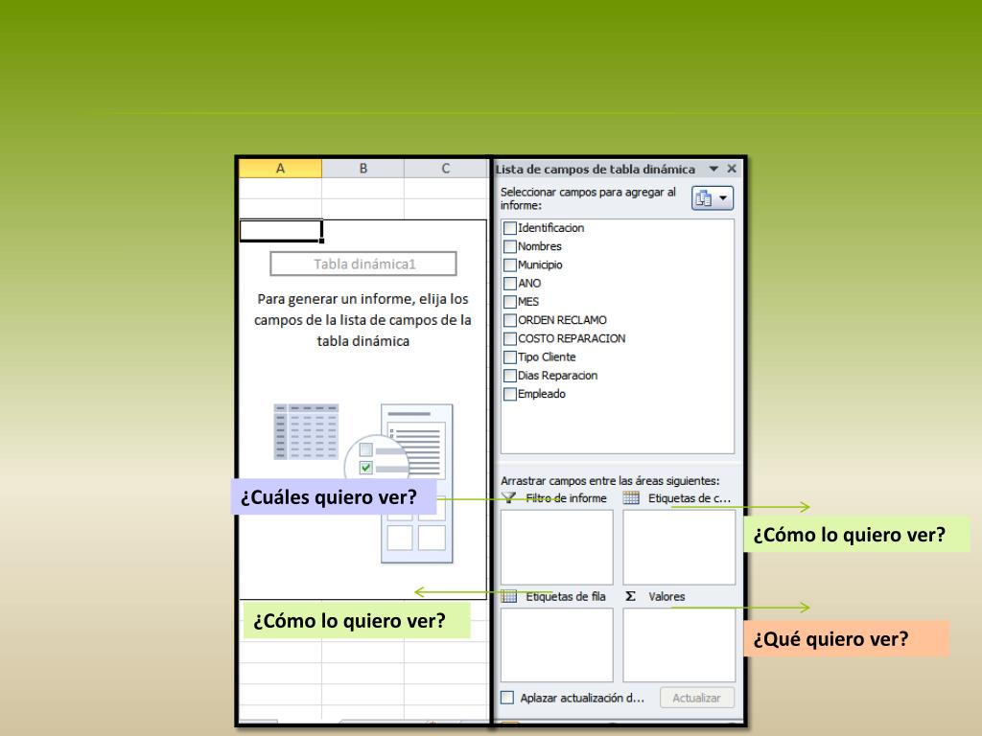Close the Lista de campos panel

click(x=732, y=169)
